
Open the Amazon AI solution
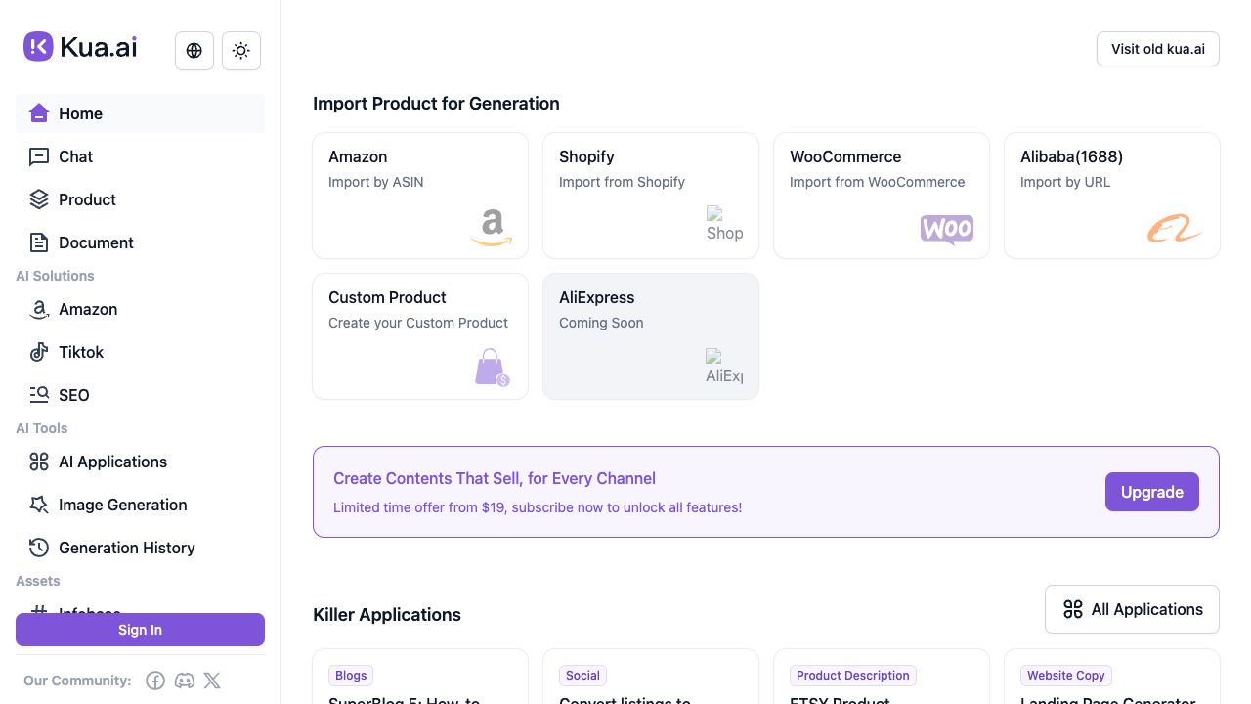88,309
